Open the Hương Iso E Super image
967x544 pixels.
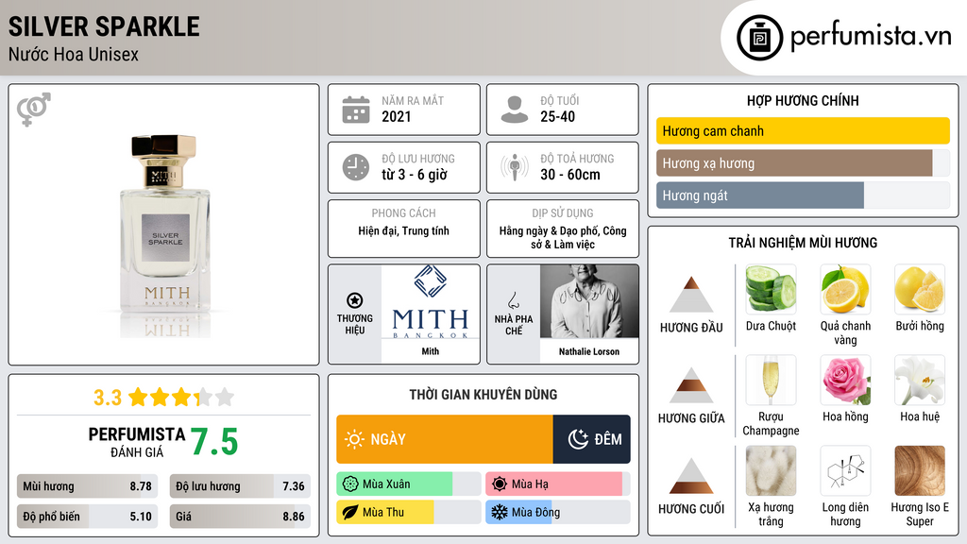coord(920,470)
